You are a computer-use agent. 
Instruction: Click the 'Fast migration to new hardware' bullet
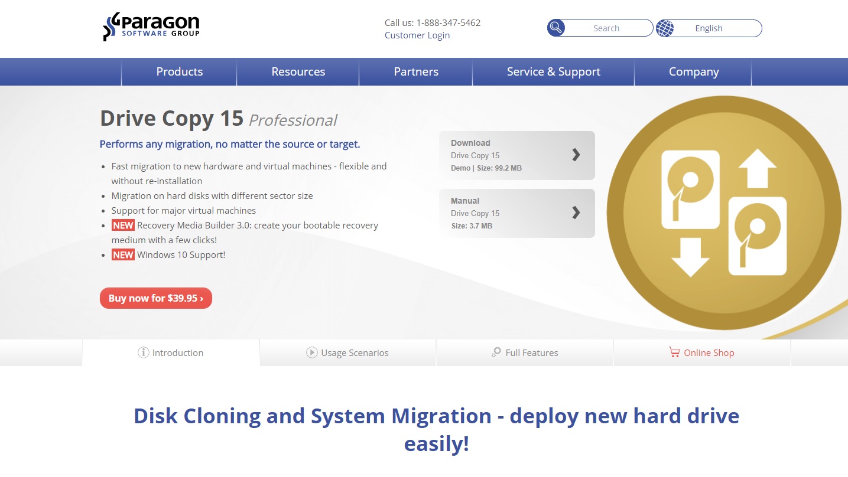[249, 174]
